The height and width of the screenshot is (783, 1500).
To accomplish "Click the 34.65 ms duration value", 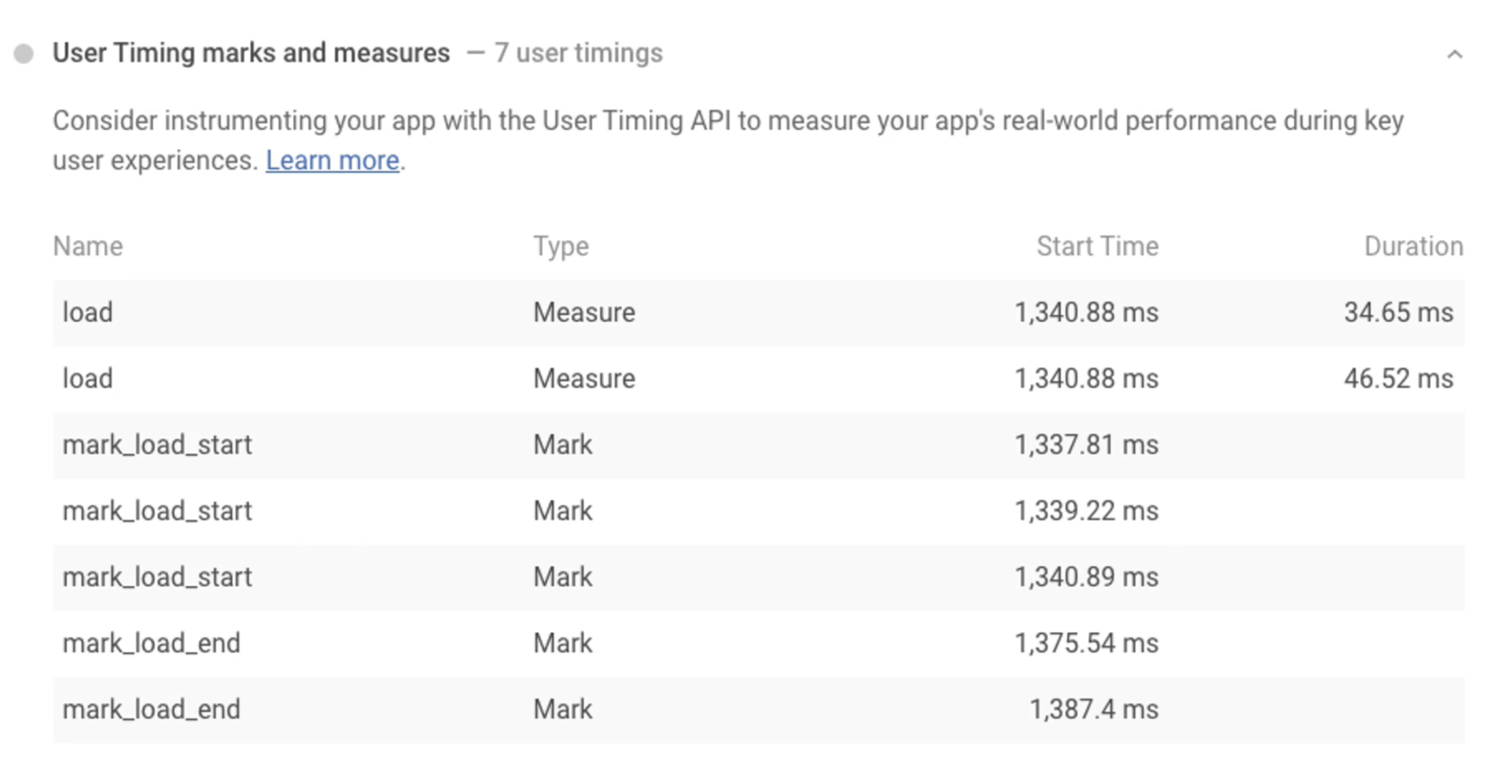I will point(1398,313).
